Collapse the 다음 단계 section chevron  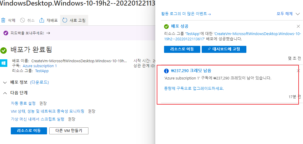coord(5,93)
